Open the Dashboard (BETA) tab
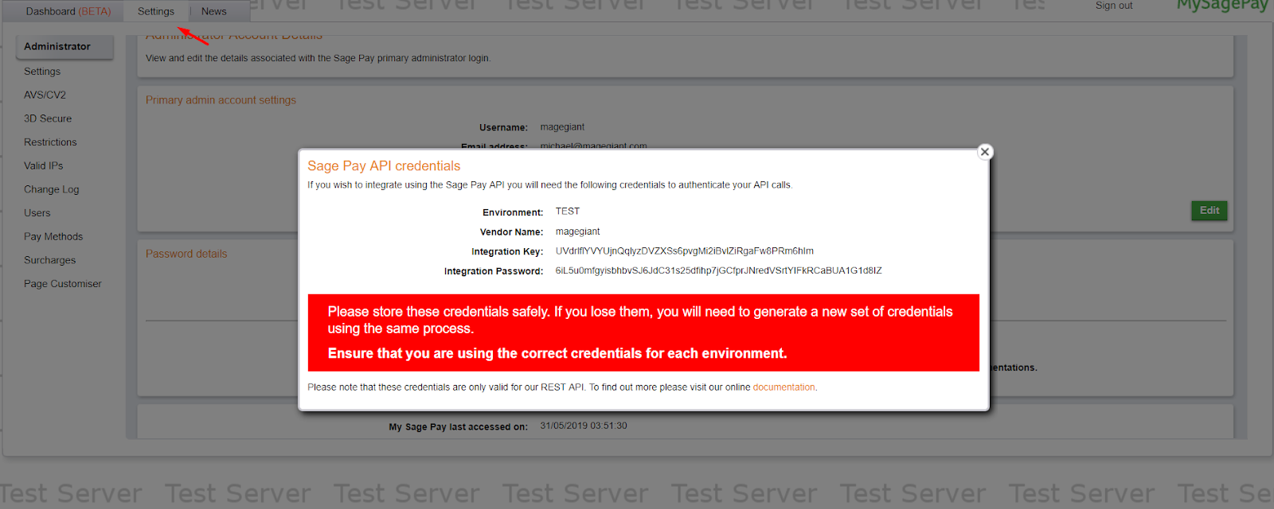1274x509 pixels. tap(68, 11)
